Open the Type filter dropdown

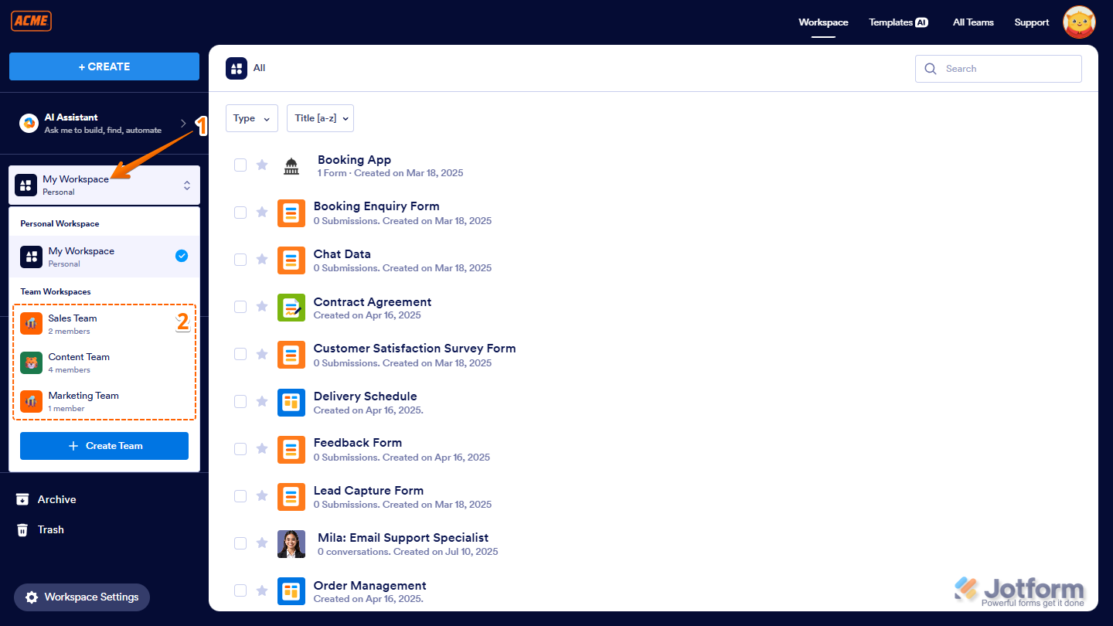251,118
